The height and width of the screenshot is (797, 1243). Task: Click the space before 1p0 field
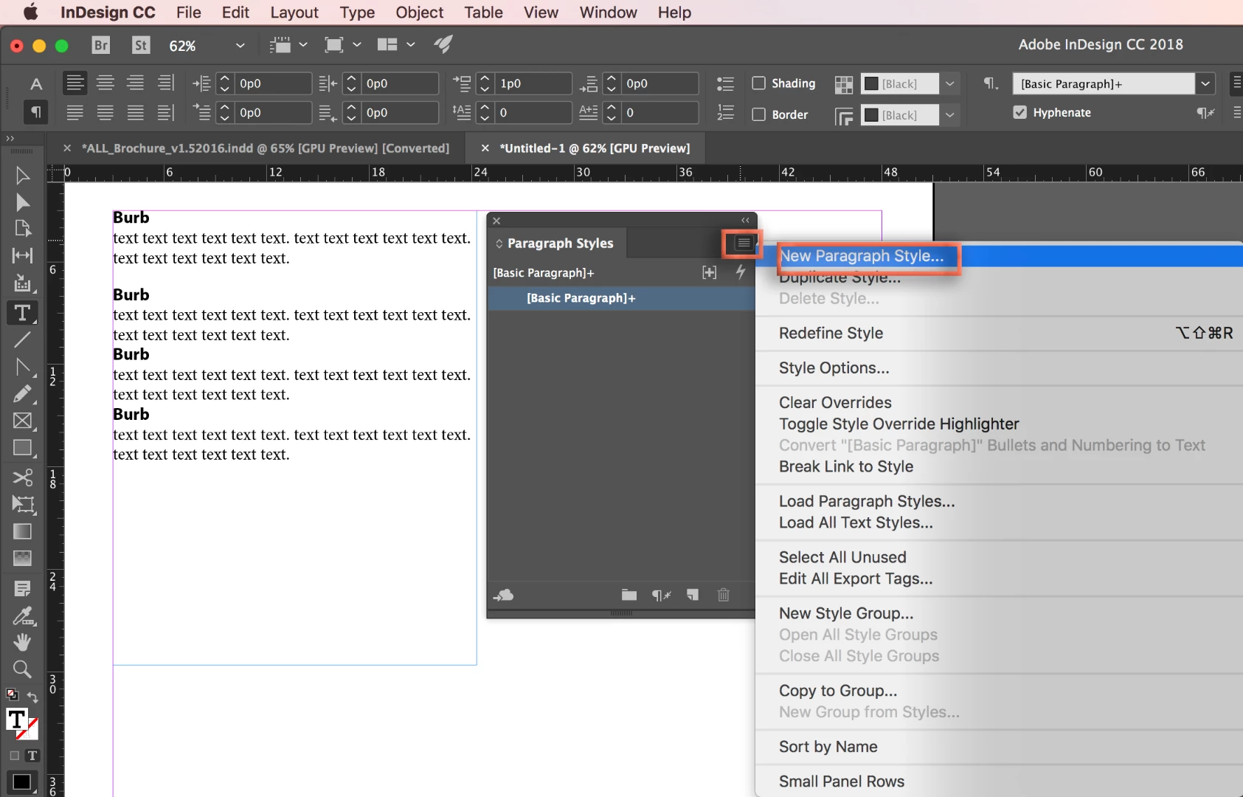pos(533,83)
